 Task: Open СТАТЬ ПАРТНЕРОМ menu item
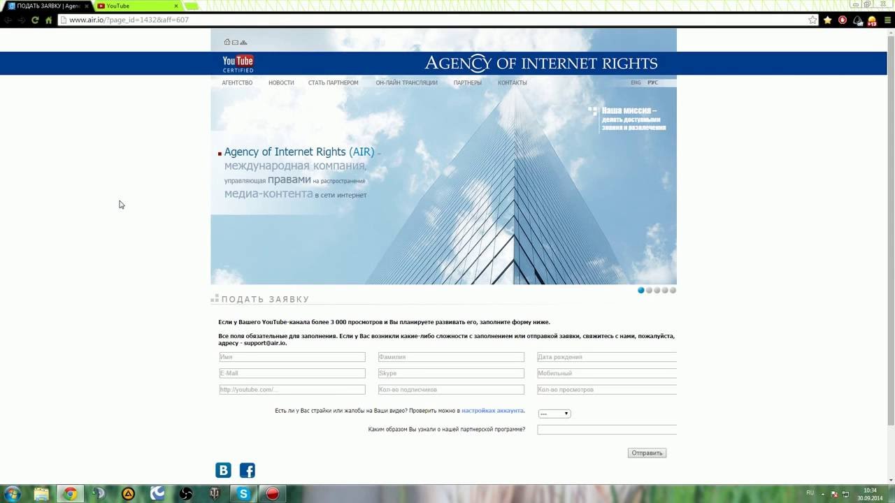coord(333,82)
